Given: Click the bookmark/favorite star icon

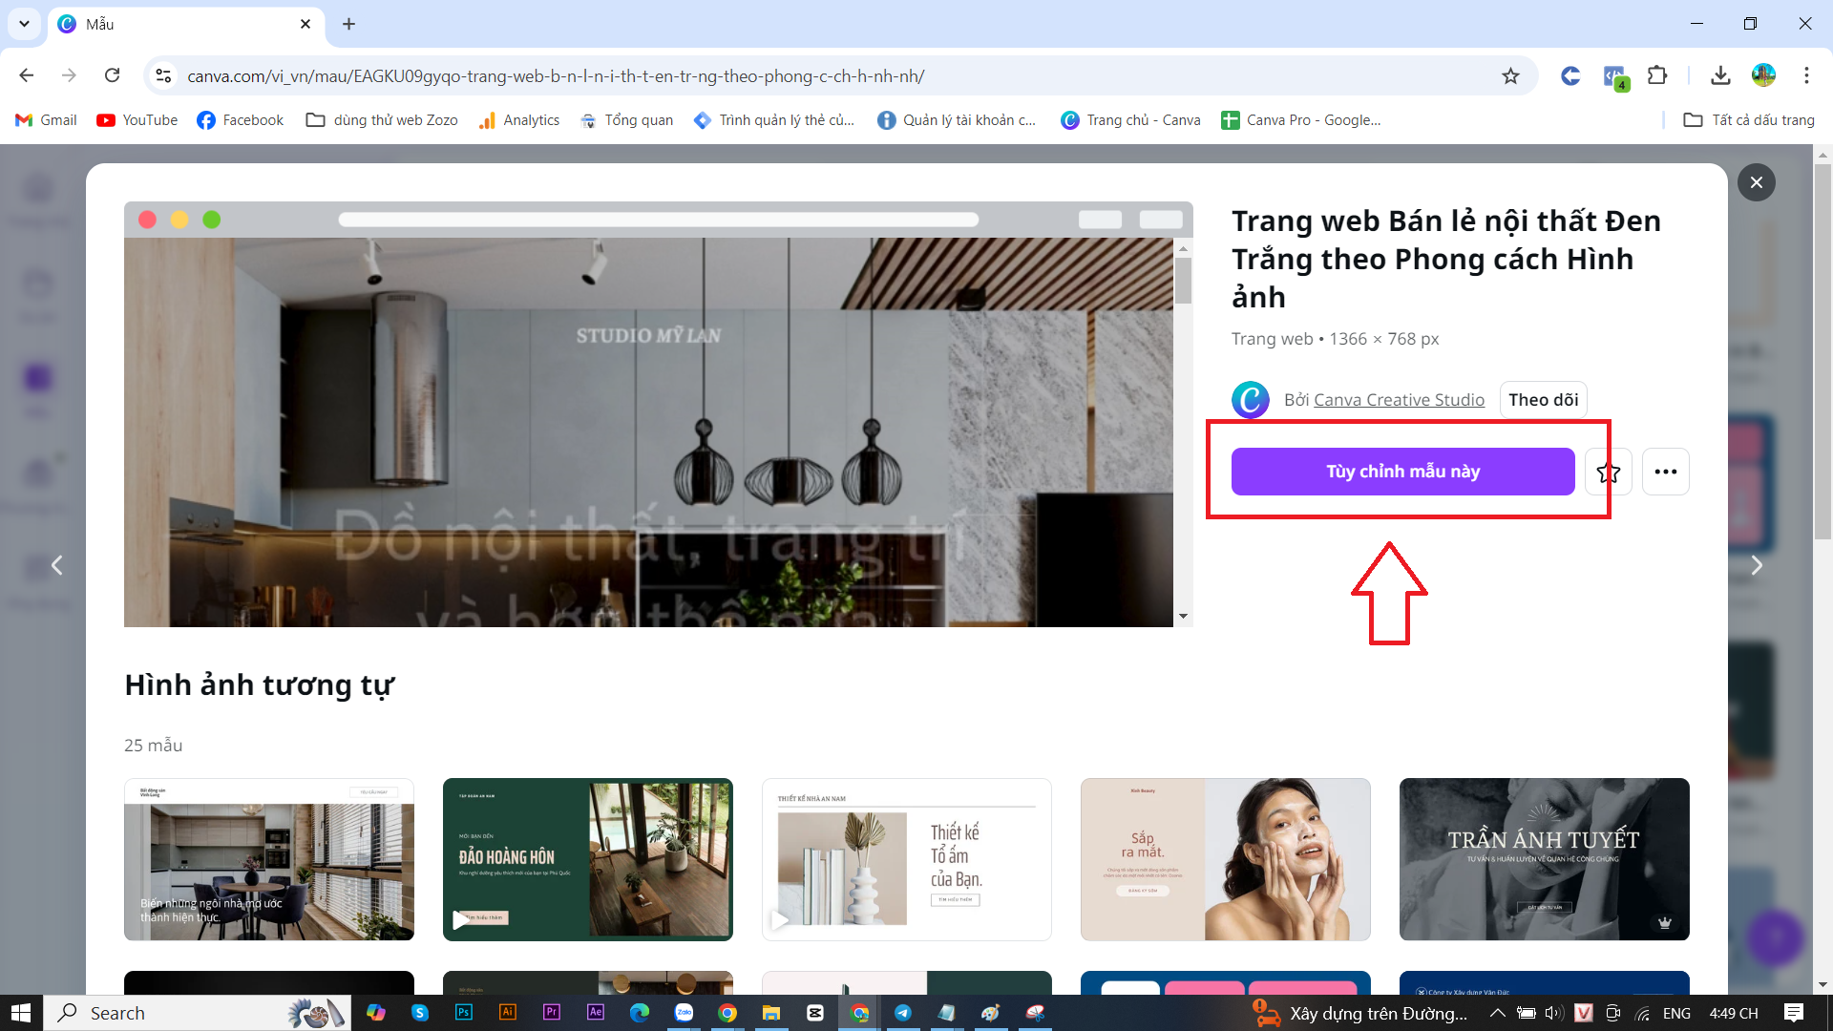Looking at the screenshot, I should (x=1609, y=473).
